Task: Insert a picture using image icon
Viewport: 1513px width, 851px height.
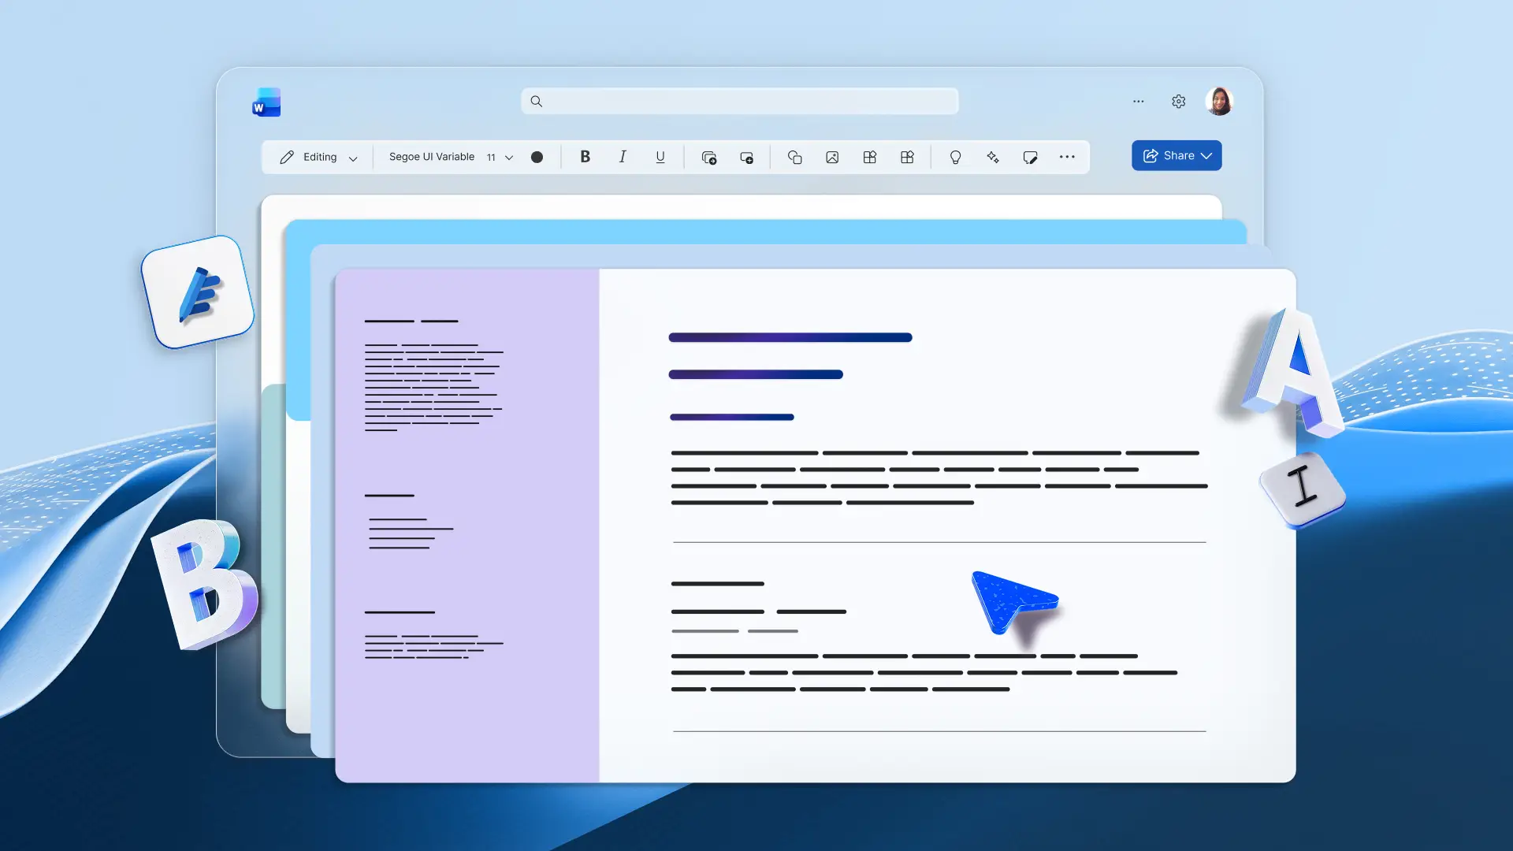Action: pos(832,157)
